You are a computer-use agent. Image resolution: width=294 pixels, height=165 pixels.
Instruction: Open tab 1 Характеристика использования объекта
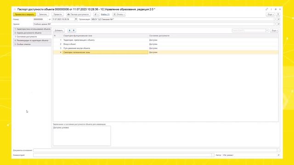point(32,29)
